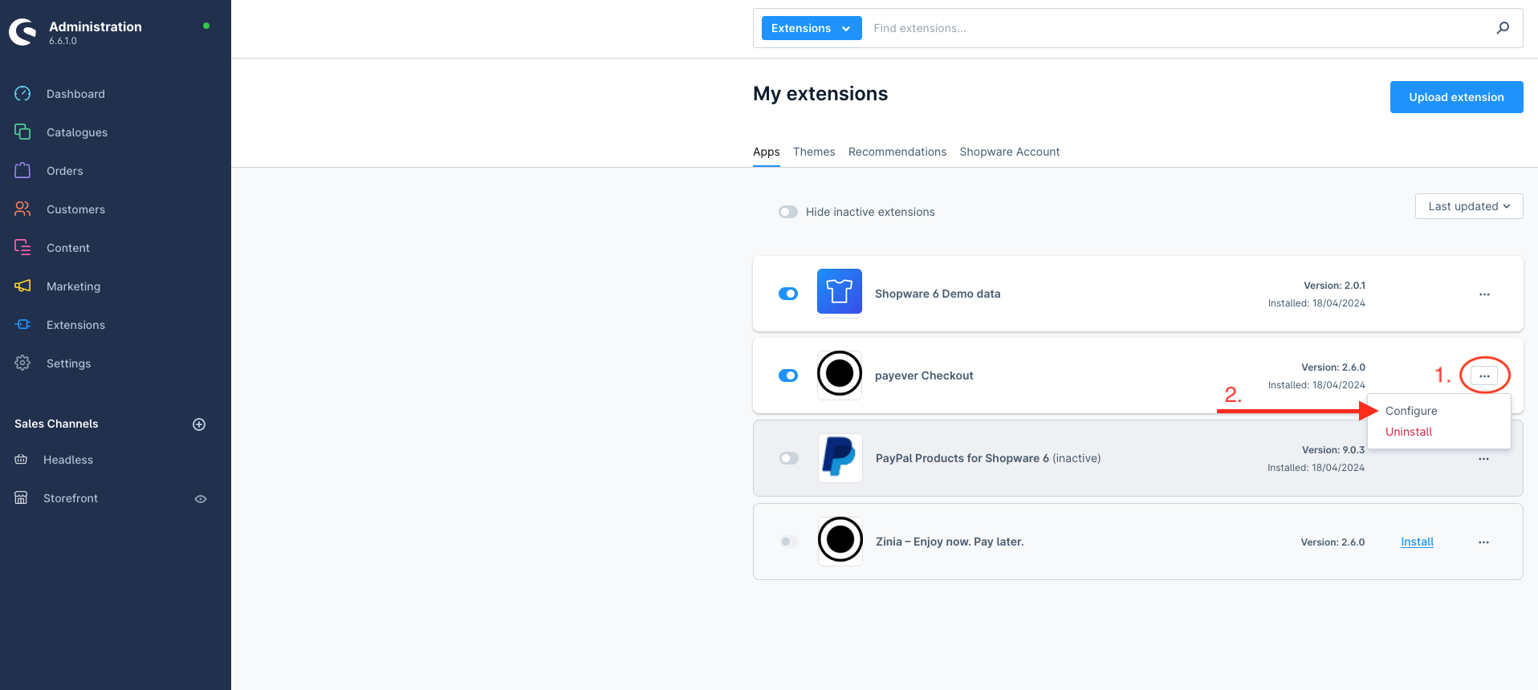Open the Storefront sales channel
Screen dimensions: 1538x690
coord(71,498)
